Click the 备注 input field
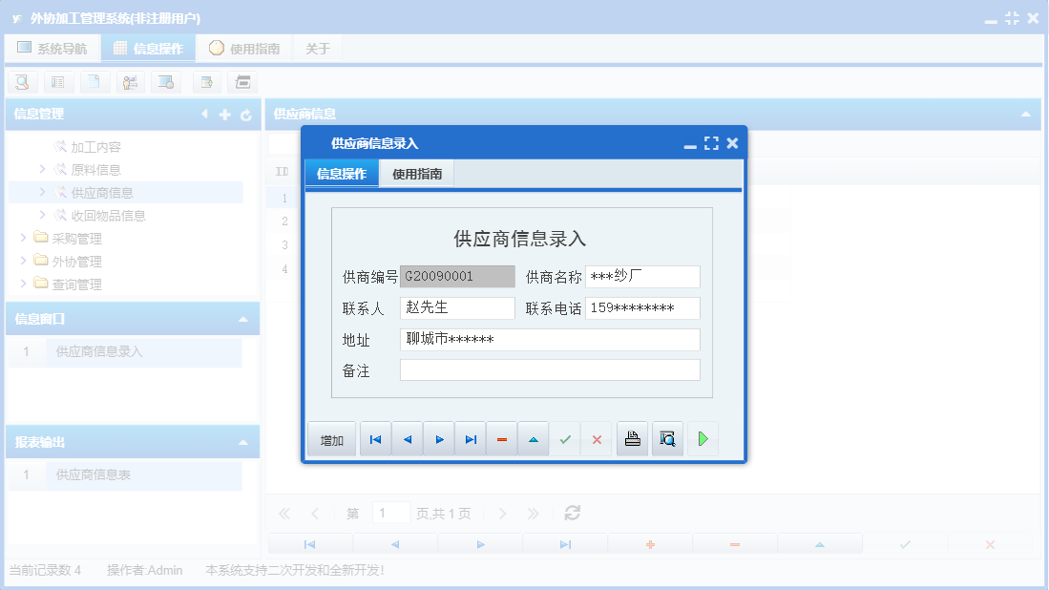 (x=549, y=370)
